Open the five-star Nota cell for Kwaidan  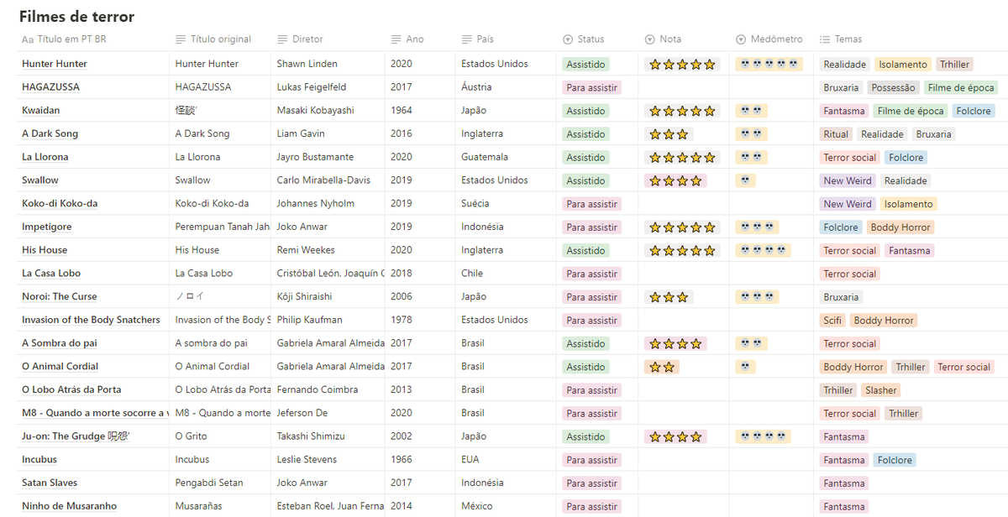click(681, 111)
